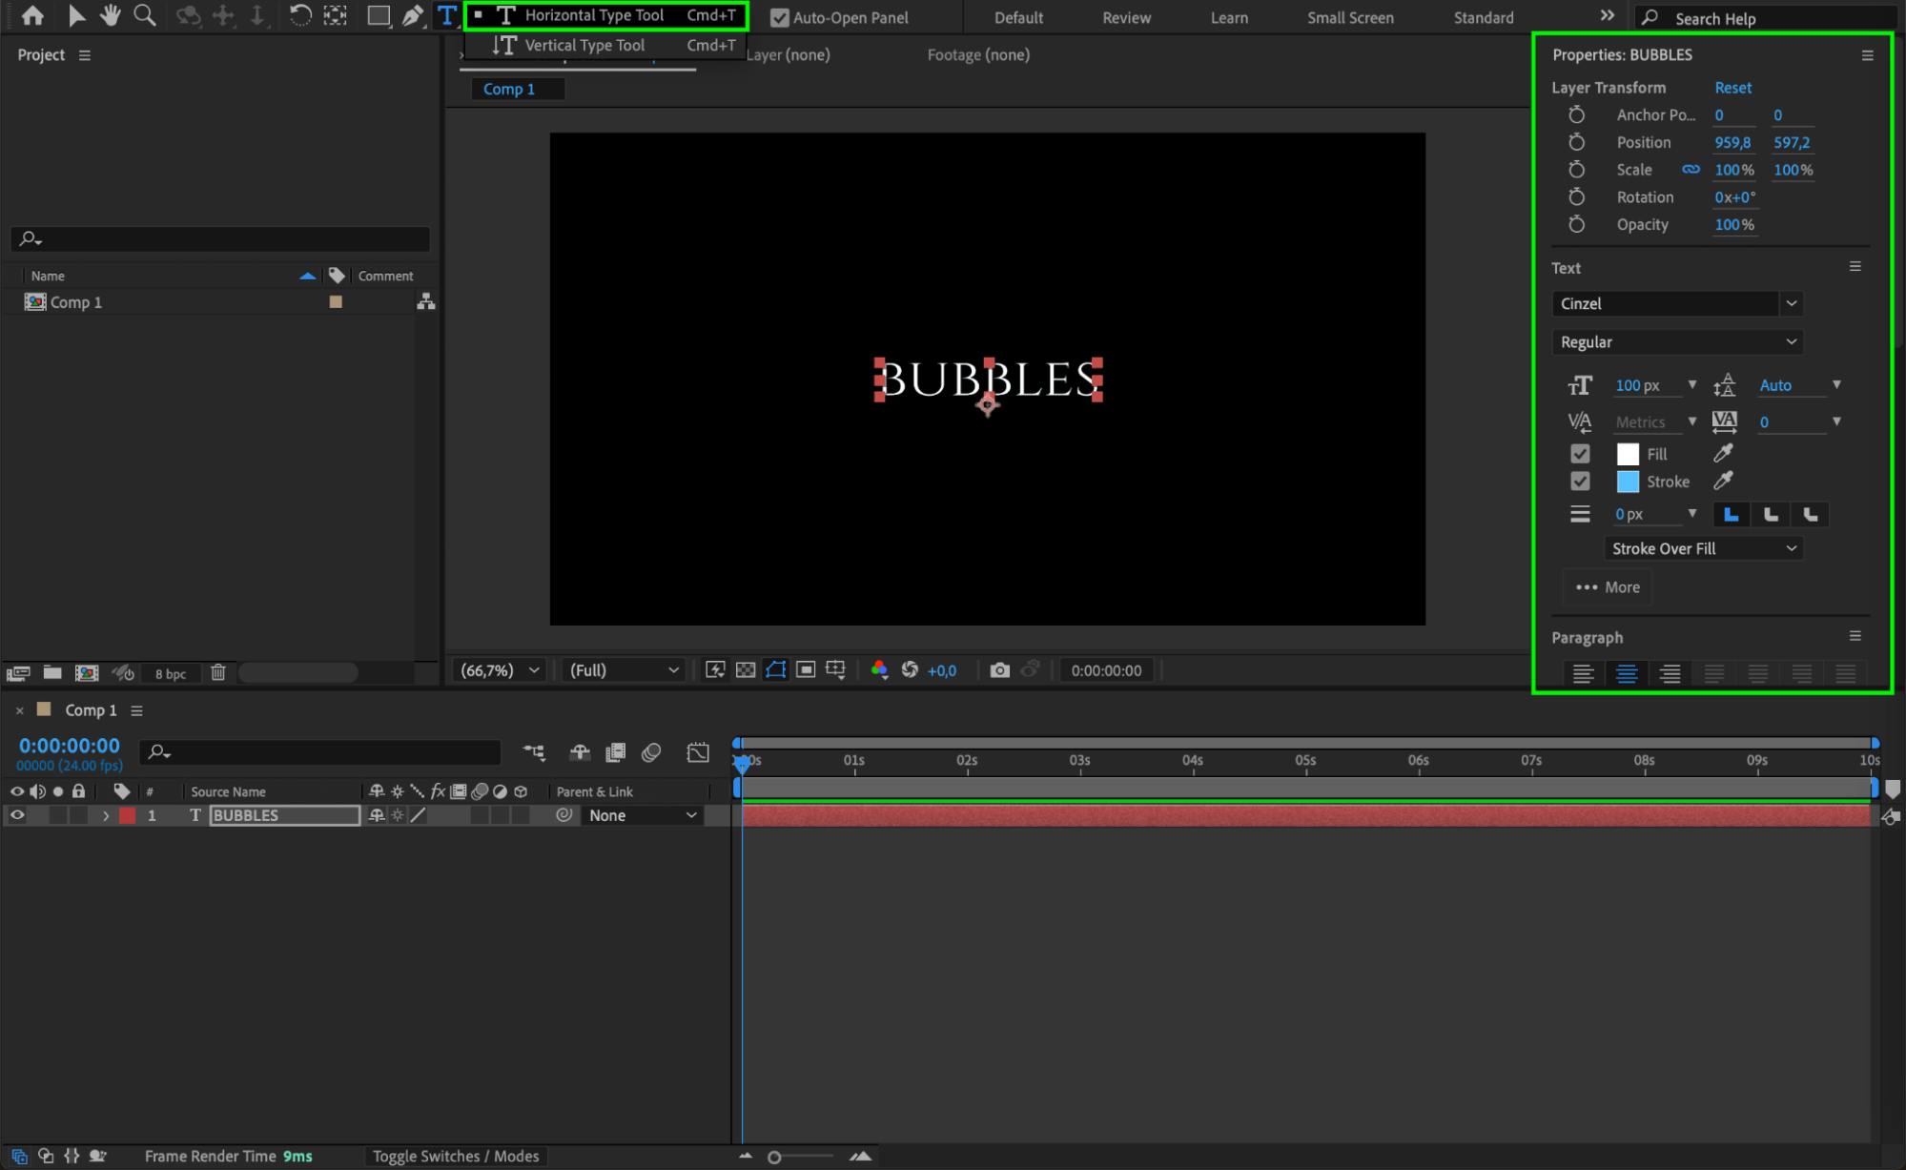Switch to the Review workspace
Viewport: 1906px width, 1170px height.
(1126, 17)
